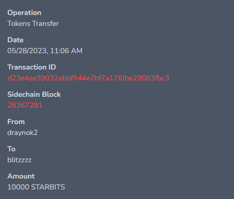Click the 11:06 AM time portion

point(66,51)
